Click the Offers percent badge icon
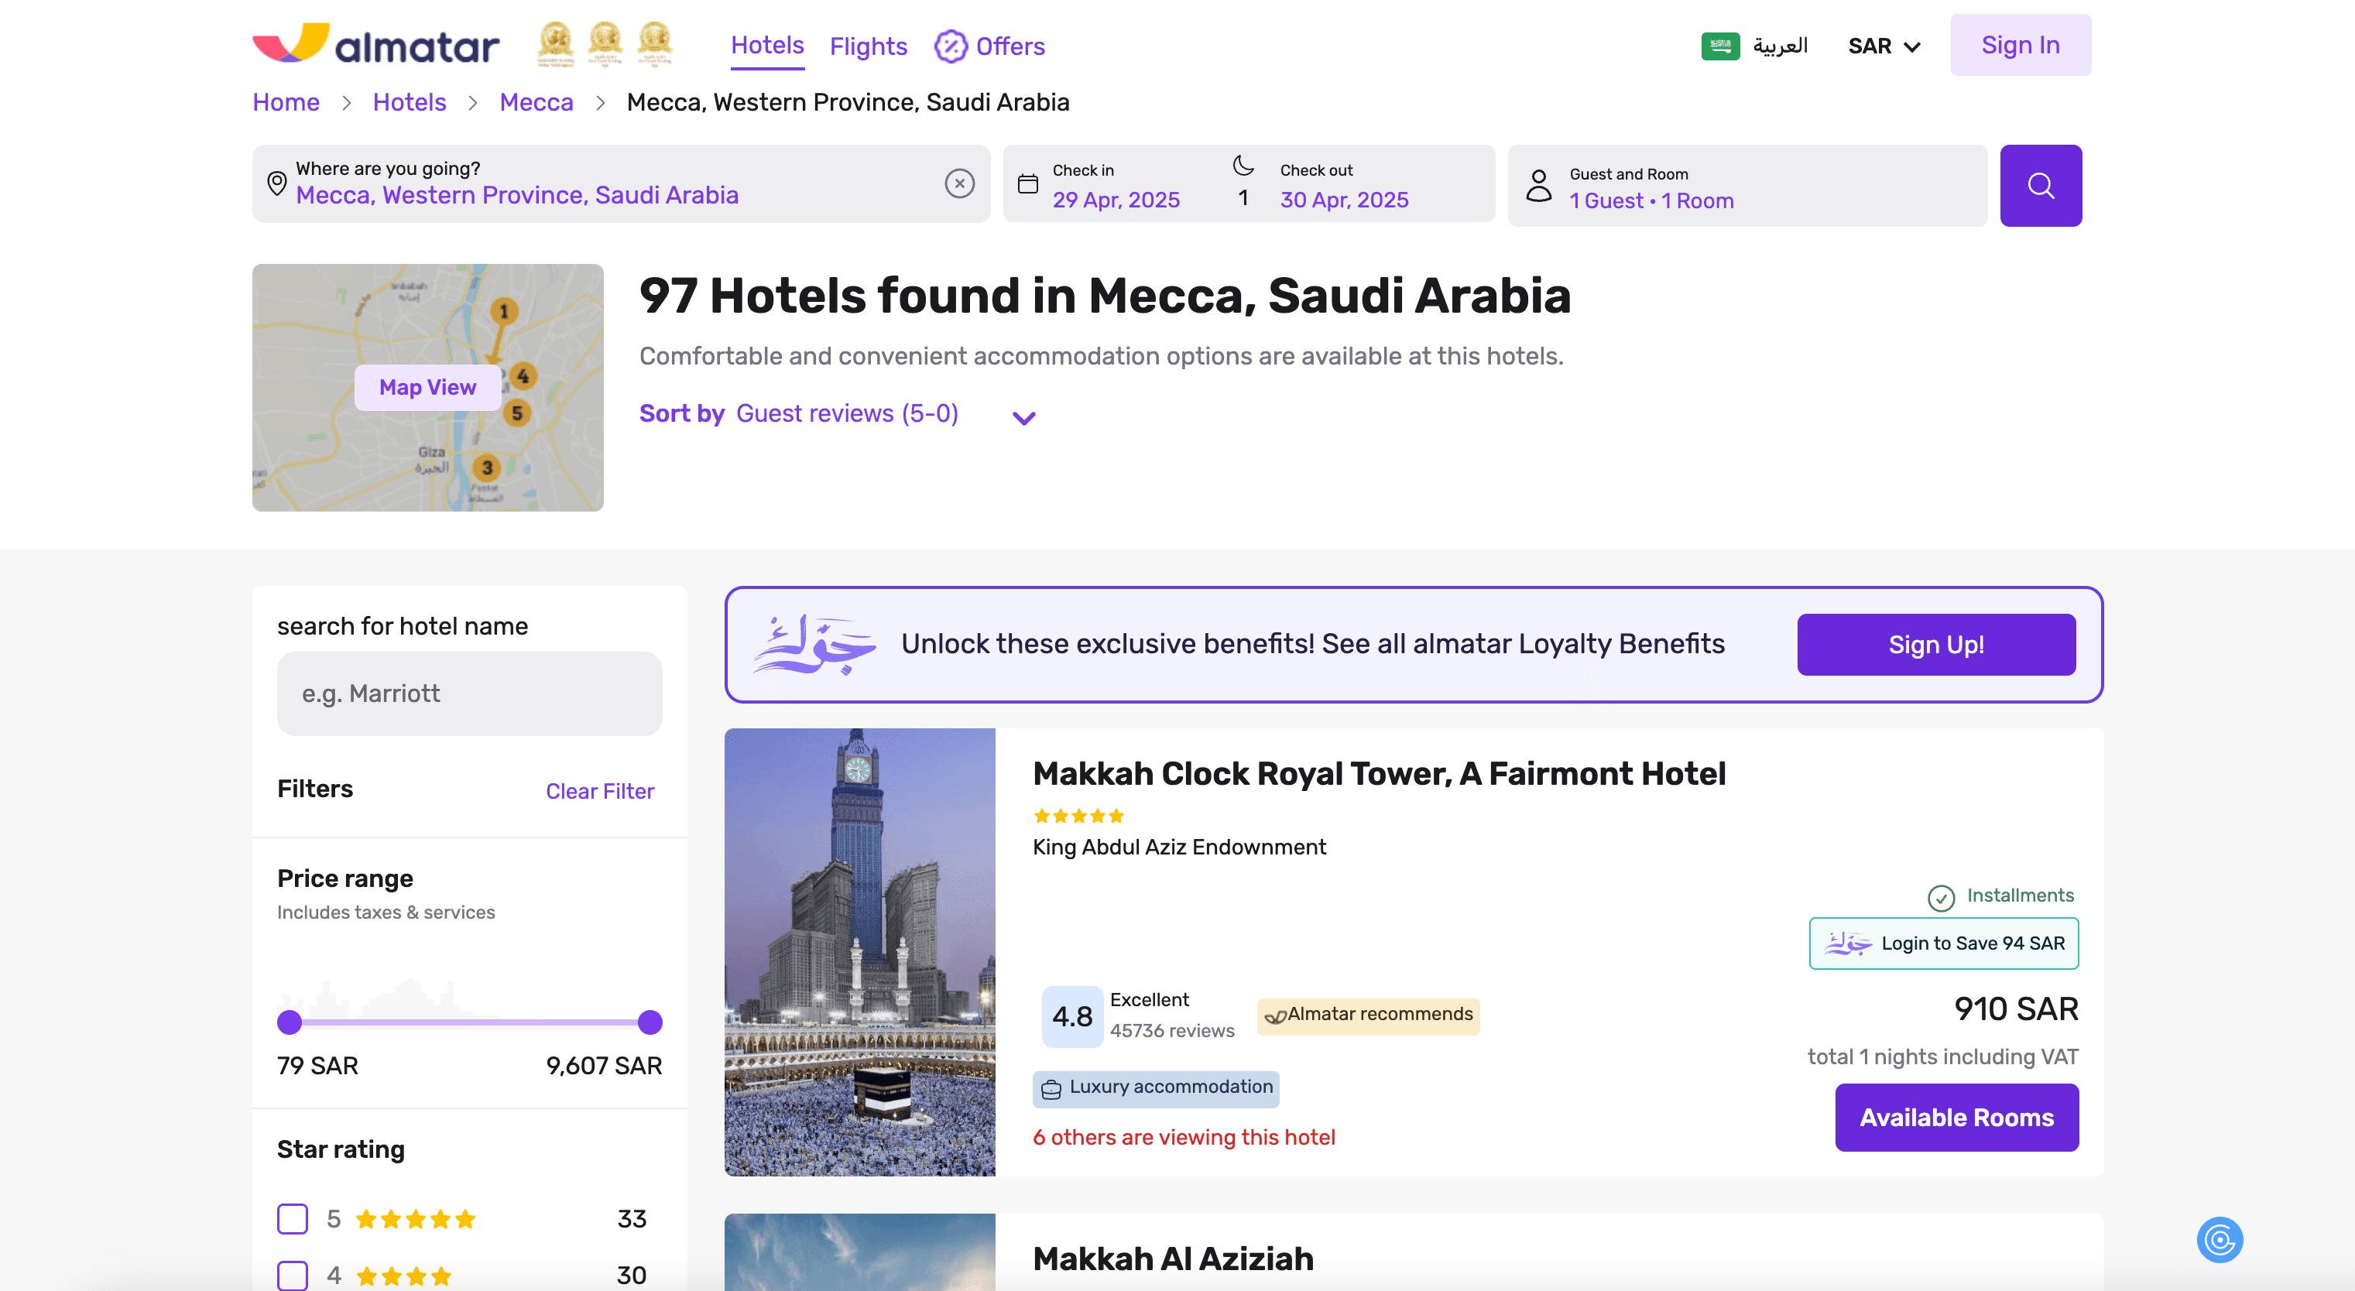 point(950,46)
